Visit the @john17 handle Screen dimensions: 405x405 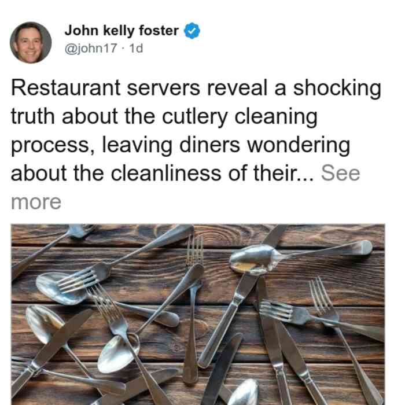91,48
